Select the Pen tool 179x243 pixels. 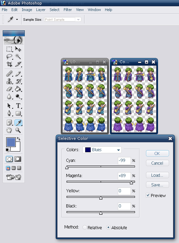click(9, 113)
